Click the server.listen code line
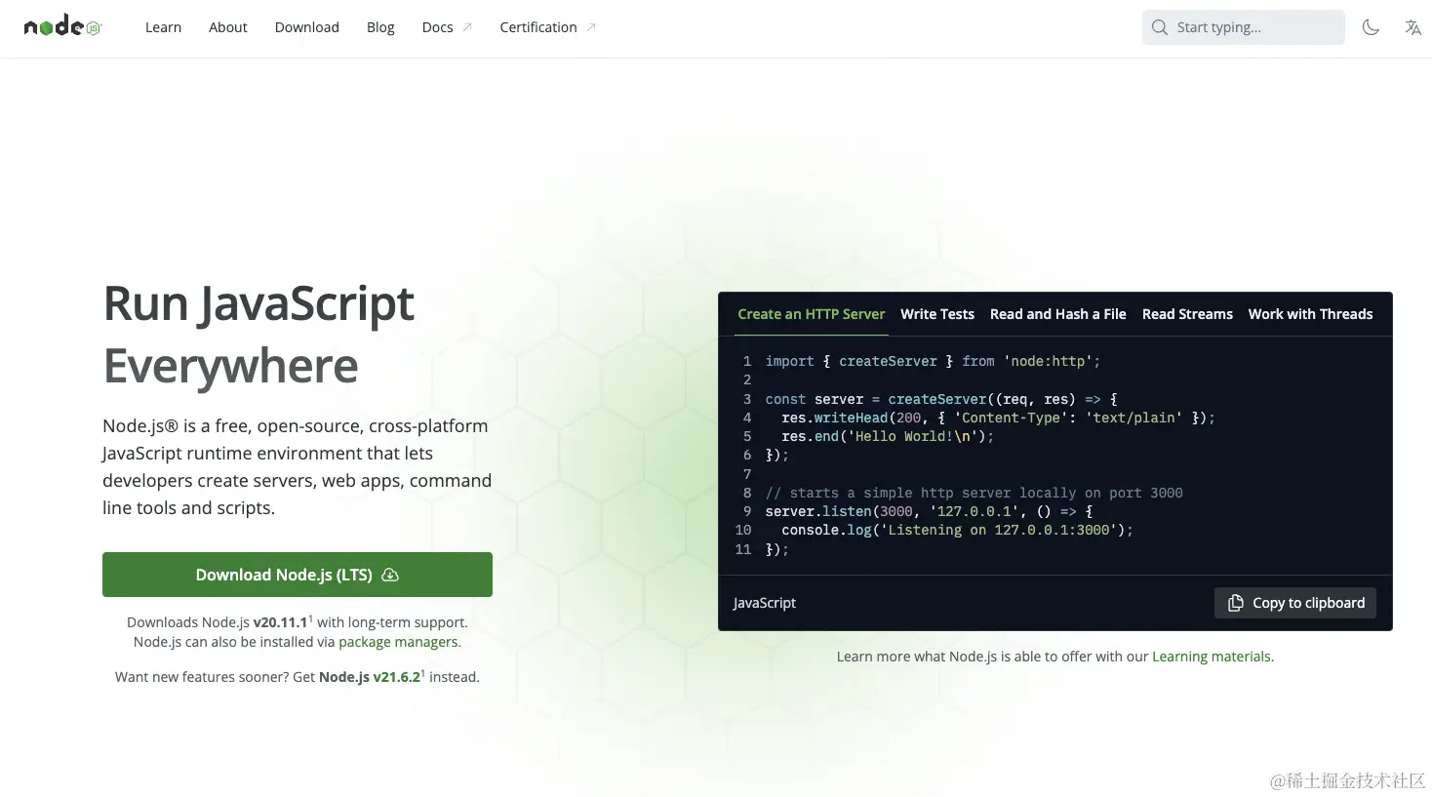The width and height of the screenshot is (1432, 797). click(x=929, y=511)
